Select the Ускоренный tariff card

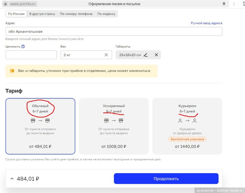(x=113, y=127)
